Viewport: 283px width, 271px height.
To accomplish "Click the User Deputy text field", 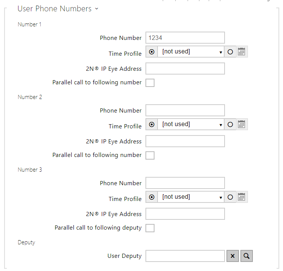I will (185, 256).
